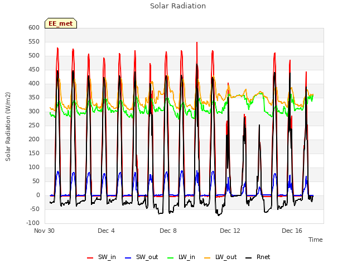Click the Solar Radiation (W/m2) axis label
357x268 pixels.
[8, 127]
